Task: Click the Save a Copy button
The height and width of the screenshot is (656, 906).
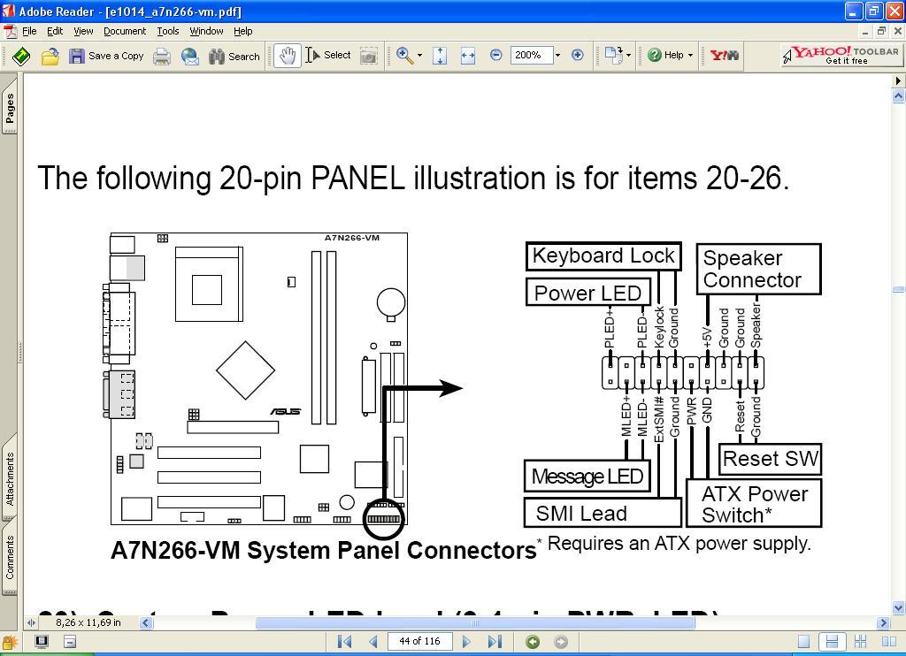Action: [x=106, y=56]
